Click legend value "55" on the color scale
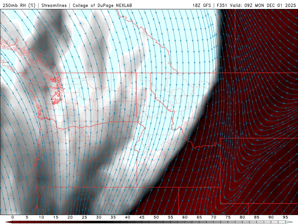This screenshot has width=298, height=224. [171, 217]
